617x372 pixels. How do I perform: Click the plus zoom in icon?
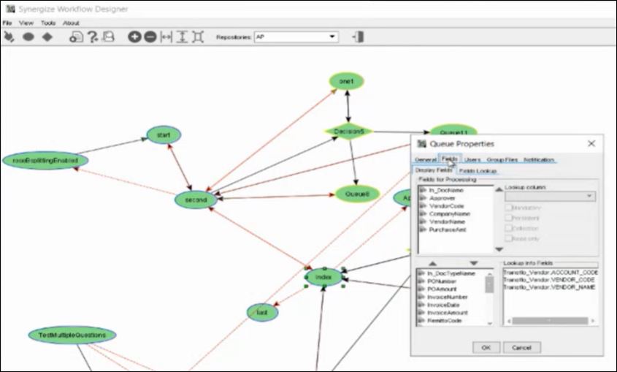[134, 37]
